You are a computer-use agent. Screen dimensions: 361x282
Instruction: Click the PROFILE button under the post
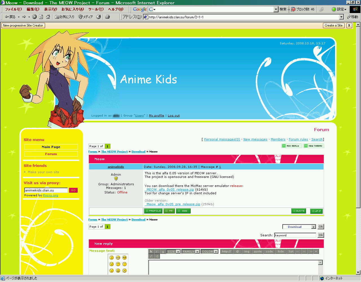153,211
